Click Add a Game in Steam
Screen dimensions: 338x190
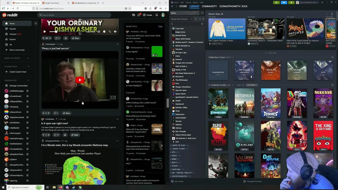[x=177, y=181]
